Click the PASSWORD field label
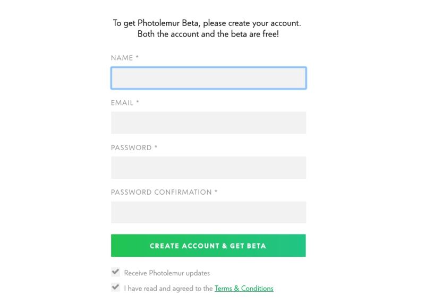The width and height of the screenshot is (425, 305). click(131, 147)
